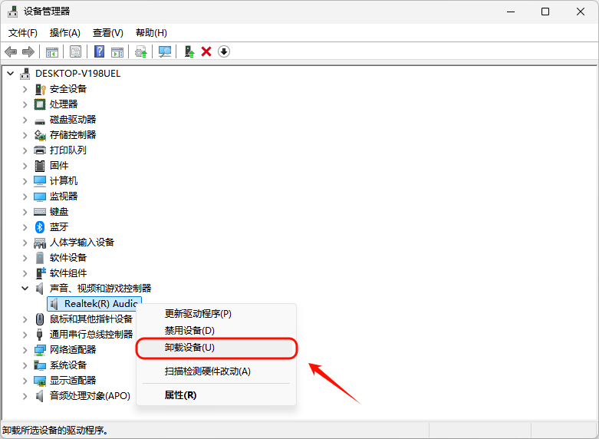
Task: Click the Forward arrow toolbar icon
Action: point(28,51)
